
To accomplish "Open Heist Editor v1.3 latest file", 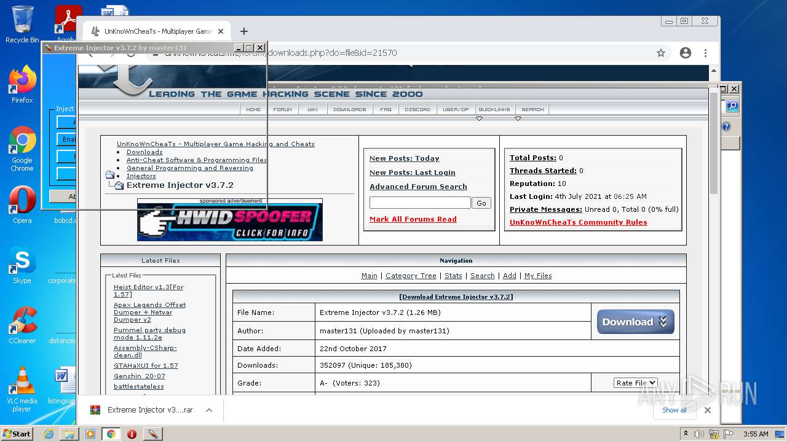I will 148,290.
